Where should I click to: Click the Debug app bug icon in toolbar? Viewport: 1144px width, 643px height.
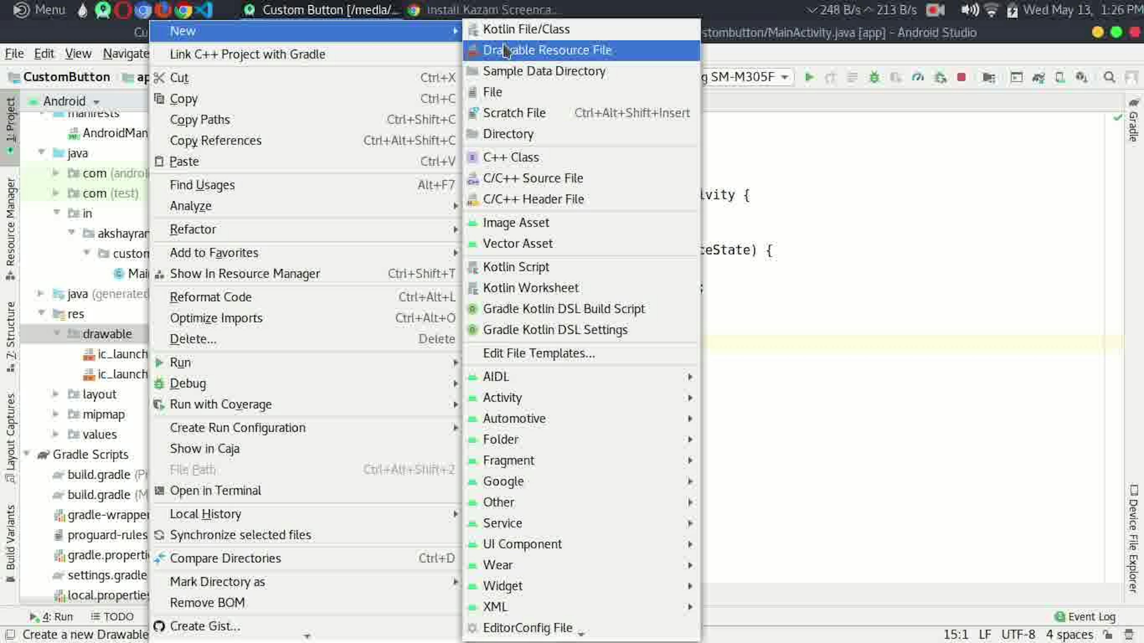pyautogui.click(x=874, y=77)
